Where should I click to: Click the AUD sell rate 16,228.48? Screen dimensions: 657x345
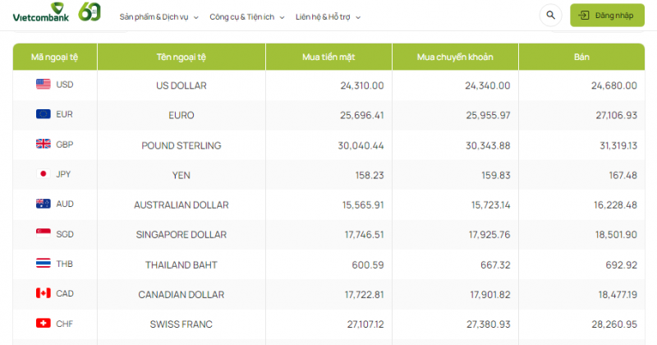(x=615, y=205)
